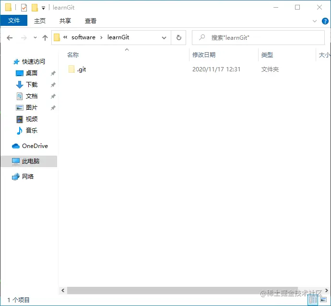The height and width of the screenshot is (306, 331).
Task: Go back with the left arrow
Action: point(10,38)
